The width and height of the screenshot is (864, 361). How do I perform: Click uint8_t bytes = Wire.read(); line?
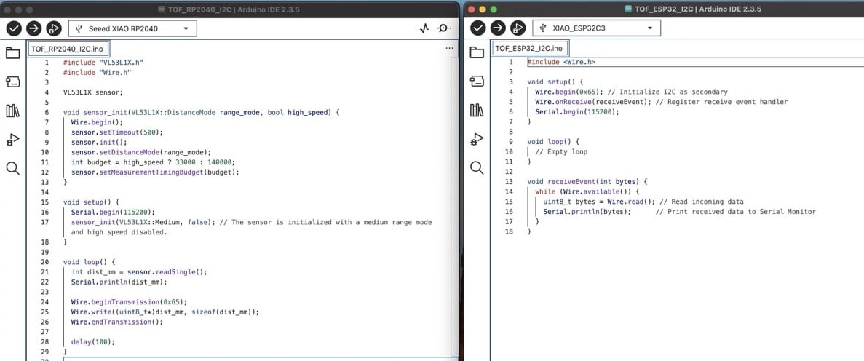click(x=599, y=202)
